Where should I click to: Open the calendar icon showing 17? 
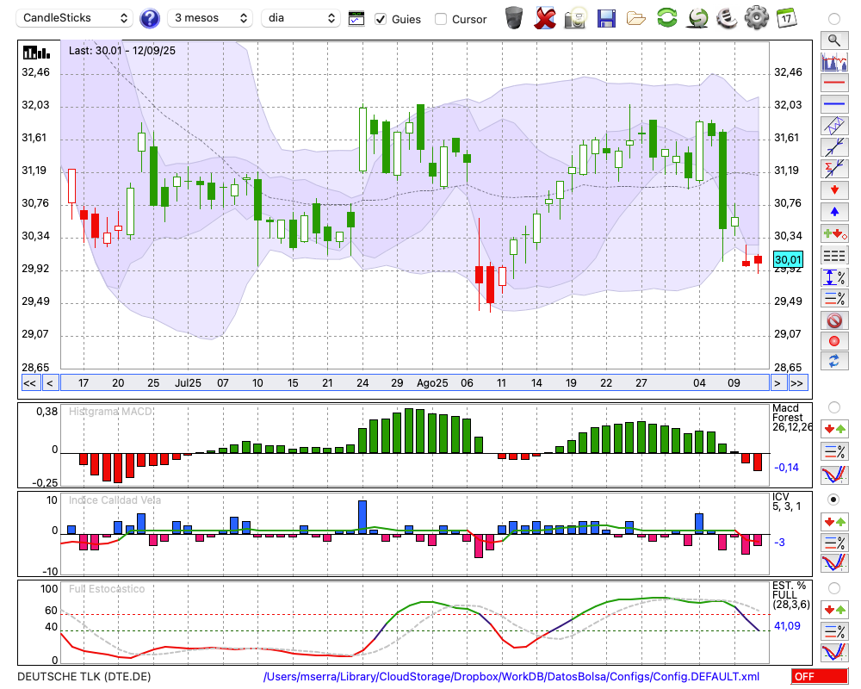click(786, 18)
